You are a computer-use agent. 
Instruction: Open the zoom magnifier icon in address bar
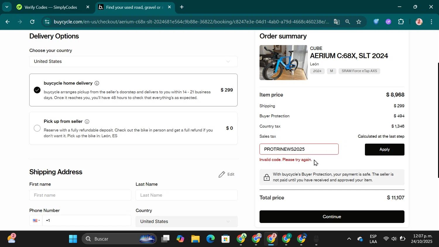point(348,22)
